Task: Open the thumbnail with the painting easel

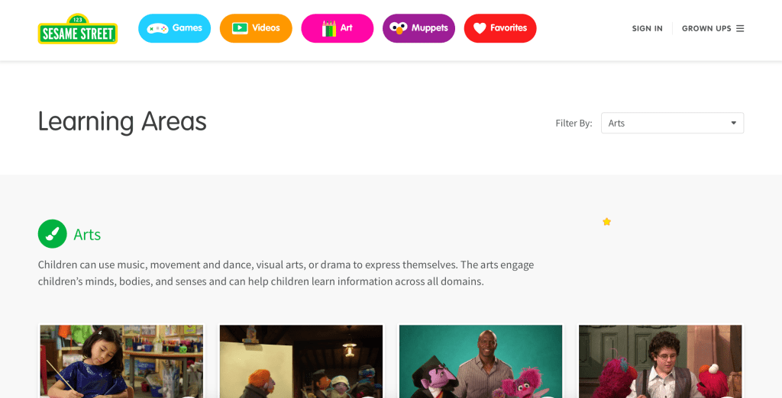Action: point(301,361)
